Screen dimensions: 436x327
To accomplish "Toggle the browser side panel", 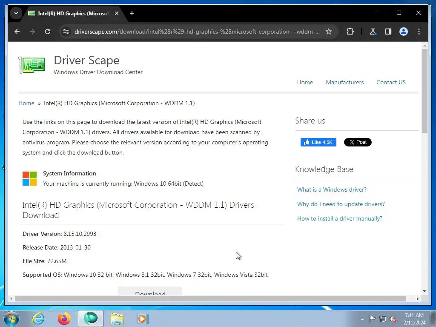I will point(388,32).
